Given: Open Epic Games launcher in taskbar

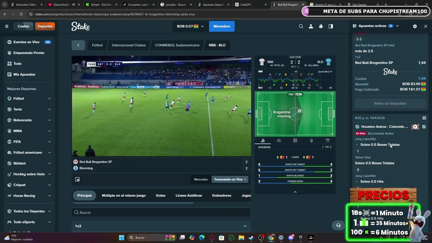Looking at the screenshot, I should [300, 238].
